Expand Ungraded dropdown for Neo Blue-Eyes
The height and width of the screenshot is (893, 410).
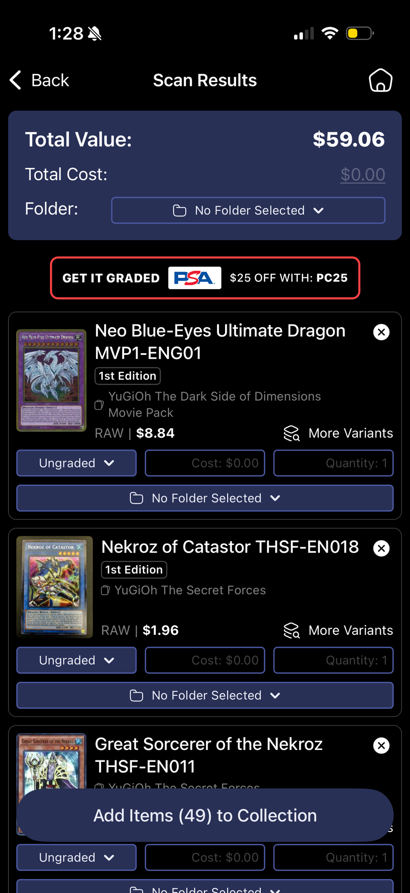click(x=76, y=463)
